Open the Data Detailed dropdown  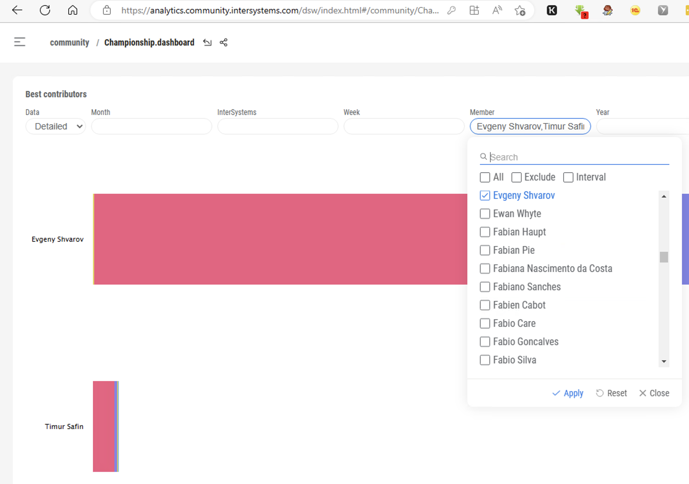(x=56, y=126)
